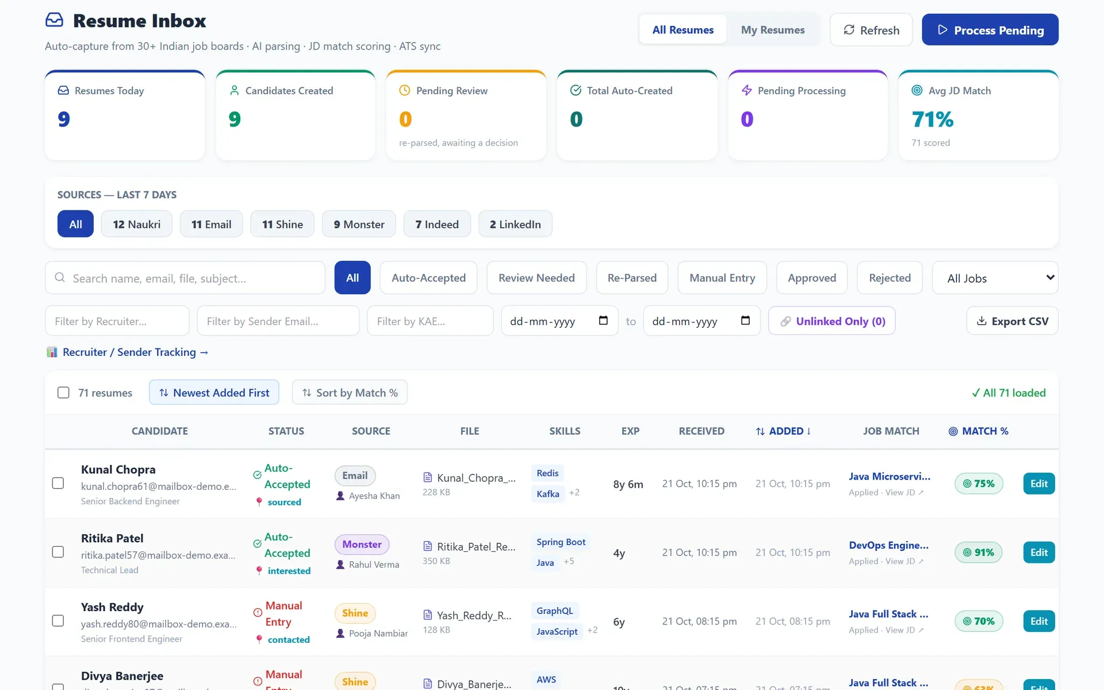This screenshot has width=1104, height=690.
Task: Sort by the ADDED column header
Action: [x=783, y=431]
